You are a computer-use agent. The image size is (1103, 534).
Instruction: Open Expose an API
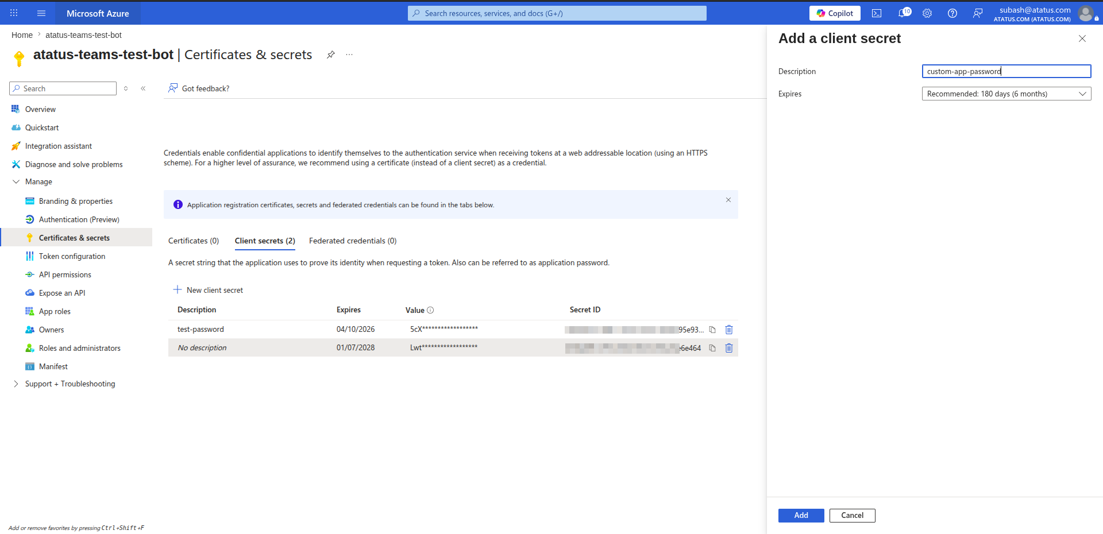62,293
